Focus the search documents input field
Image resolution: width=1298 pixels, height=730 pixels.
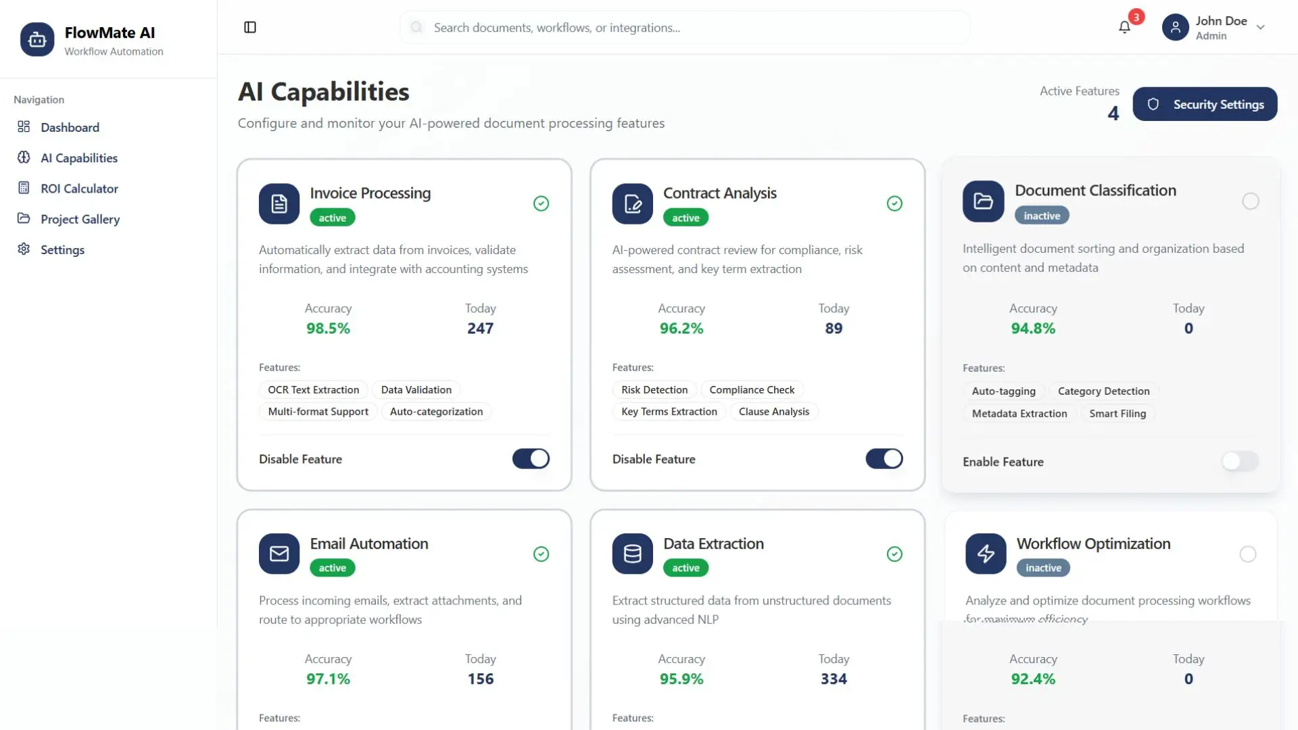click(685, 27)
